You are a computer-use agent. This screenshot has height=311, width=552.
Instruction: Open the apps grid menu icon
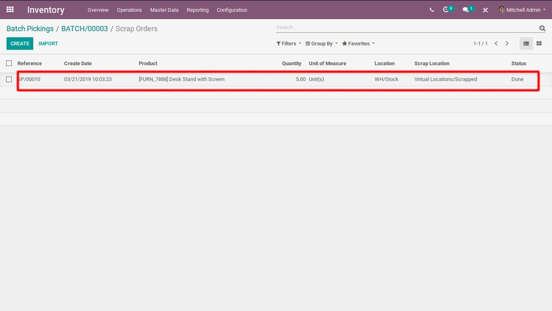[x=10, y=10]
